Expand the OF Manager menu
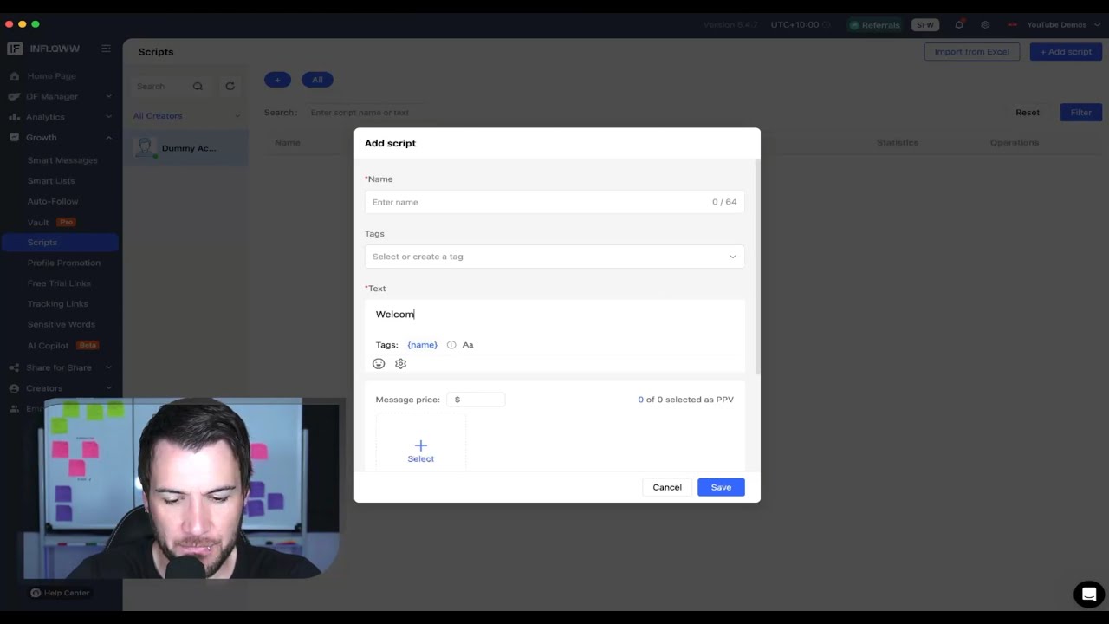Image resolution: width=1109 pixels, height=624 pixels. [60, 96]
